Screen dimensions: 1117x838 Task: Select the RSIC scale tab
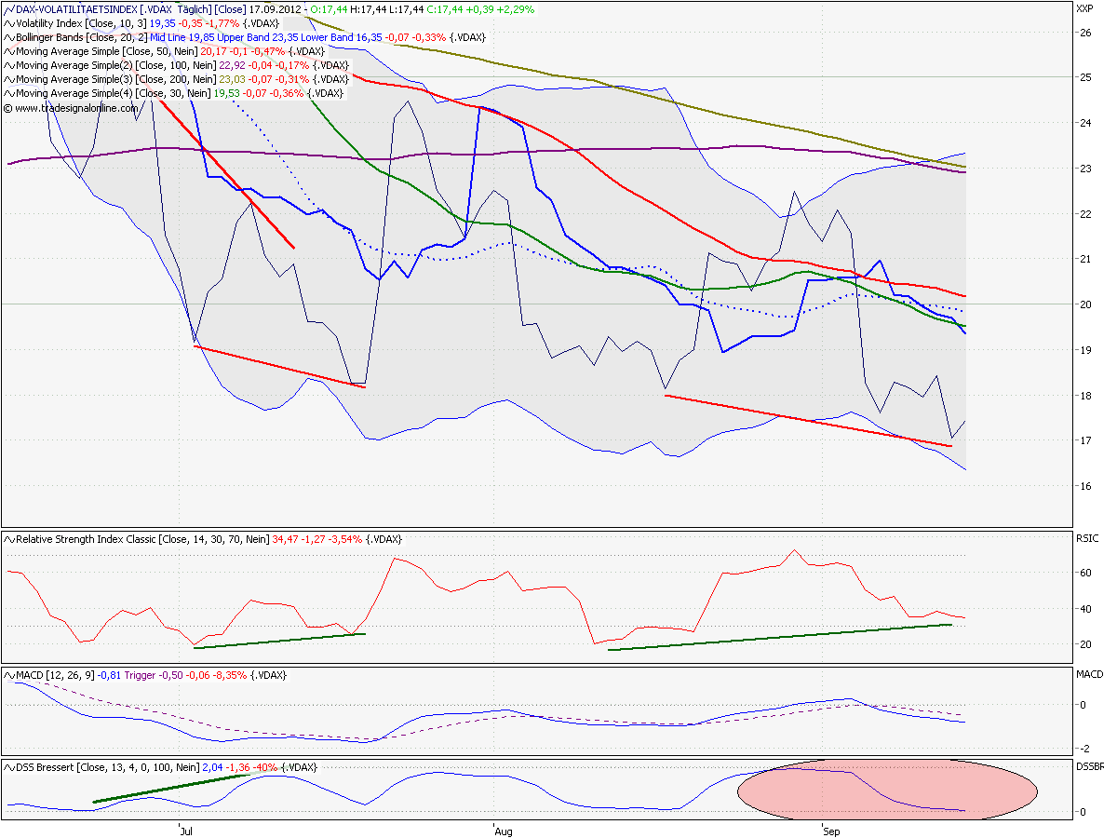point(1086,537)
